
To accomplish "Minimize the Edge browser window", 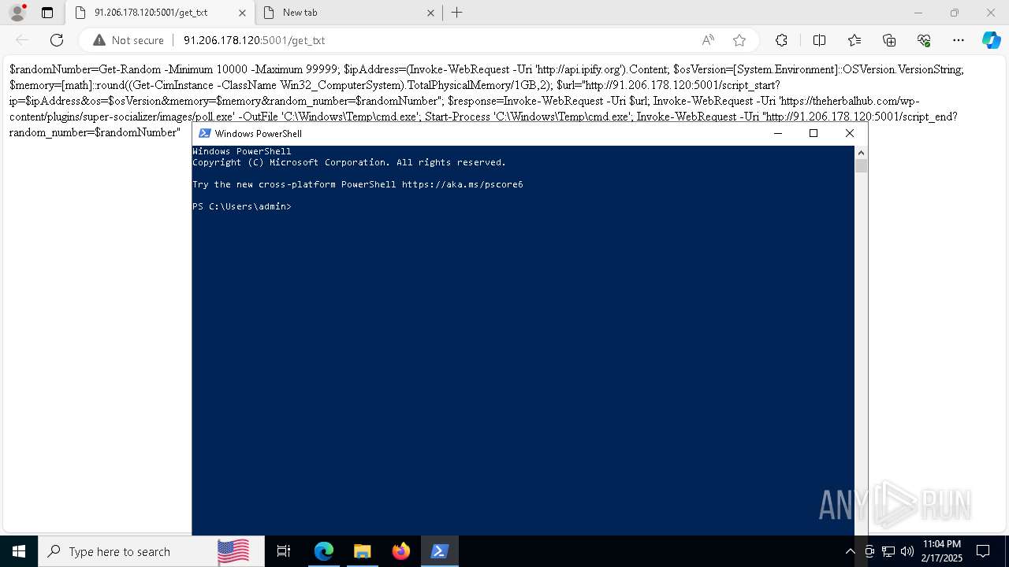I will pos(918,13).
